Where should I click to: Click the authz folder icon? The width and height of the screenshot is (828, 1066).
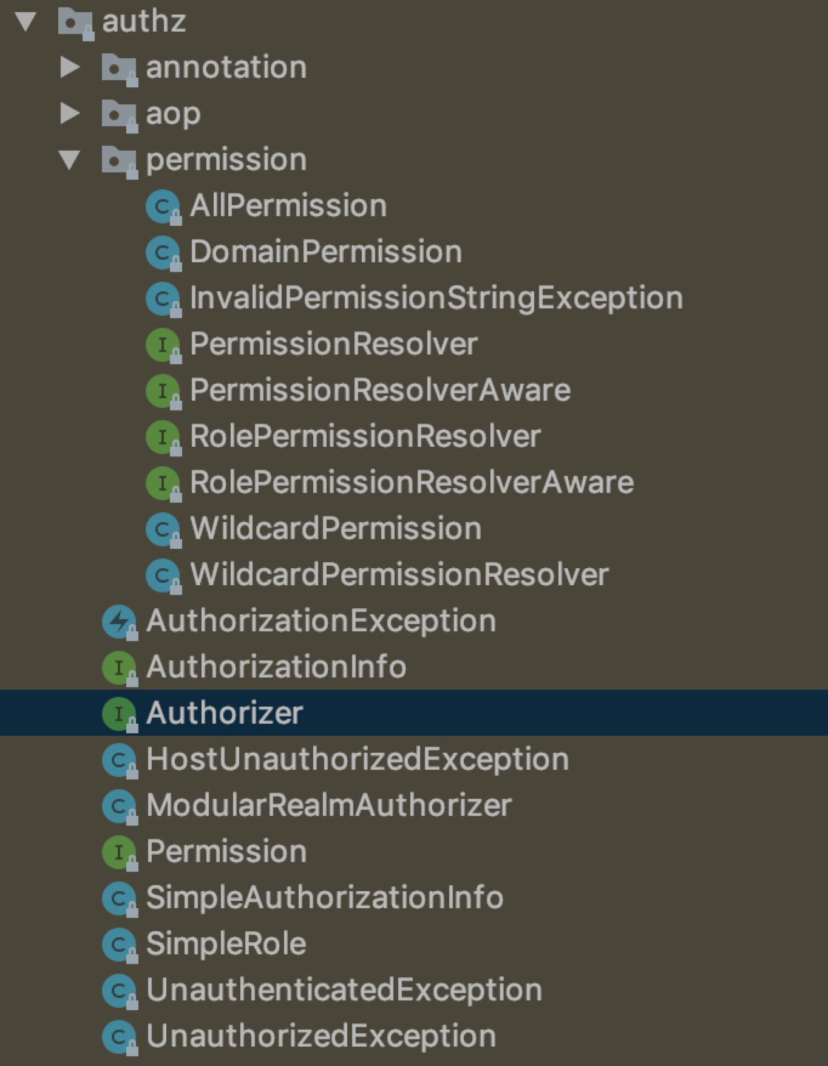click(x=76, y=23)
